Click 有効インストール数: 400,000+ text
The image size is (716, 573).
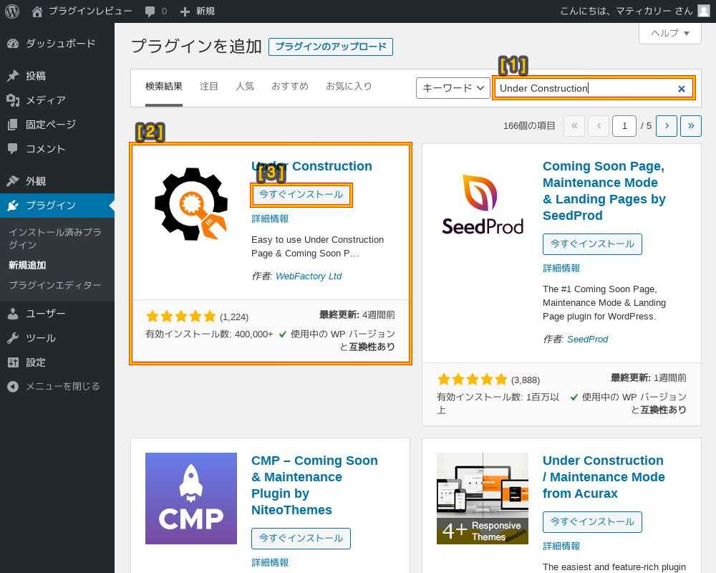209,334
